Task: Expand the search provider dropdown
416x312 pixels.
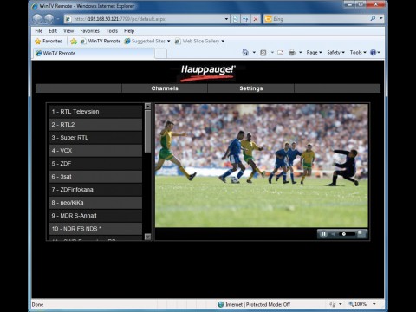Action: pos(381,18)
